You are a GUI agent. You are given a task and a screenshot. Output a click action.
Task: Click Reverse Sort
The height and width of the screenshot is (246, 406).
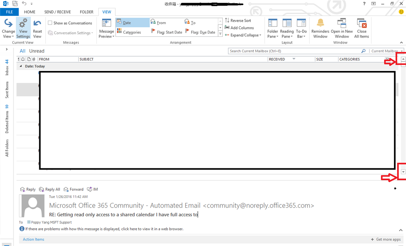pos(238,21)
